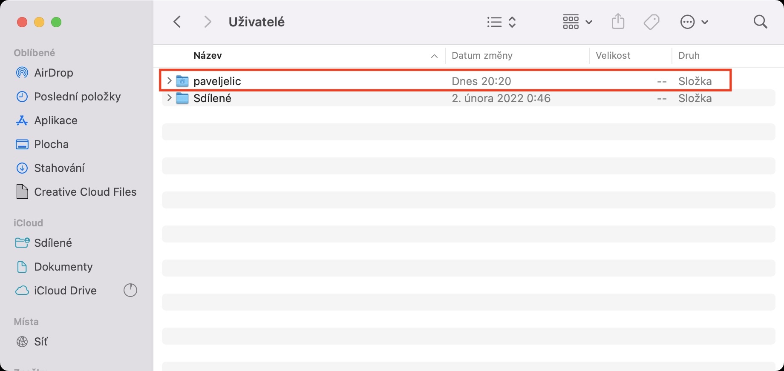Screen dimensions: 784x371
Task: Click the iCloud Drive sync progress indicator
Action: [x=130, y=291]
